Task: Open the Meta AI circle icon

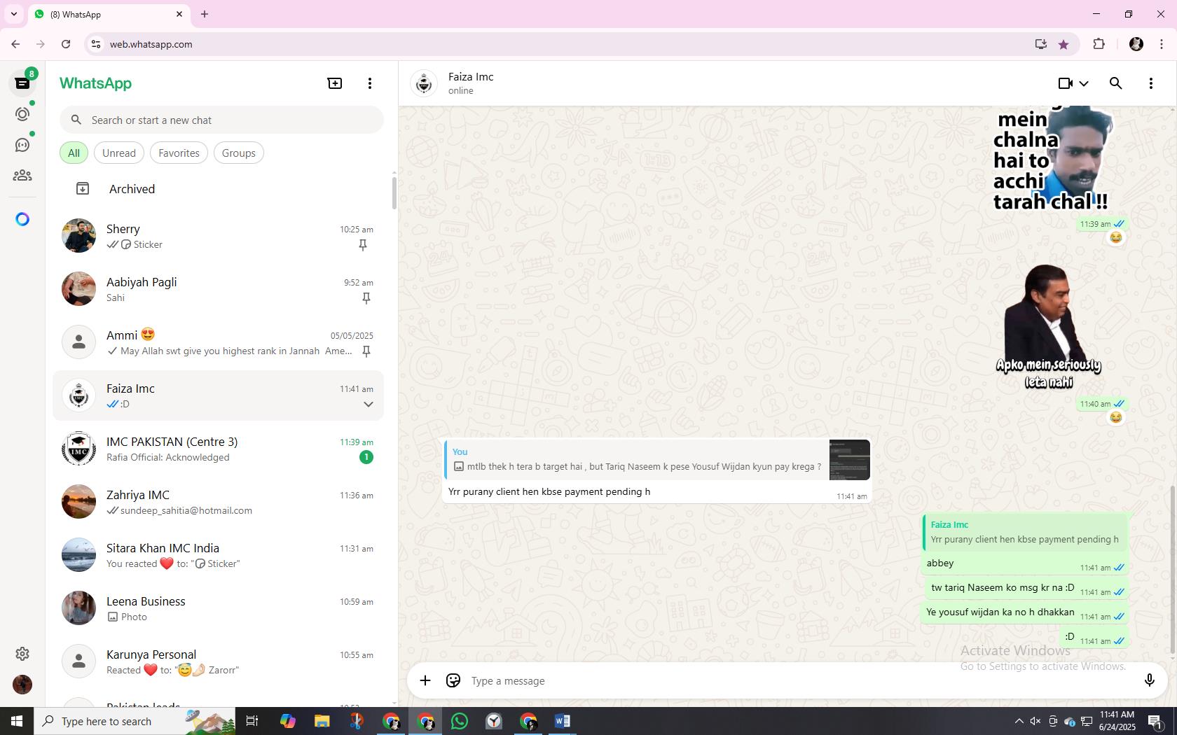Action: click(x=22, y=220)
